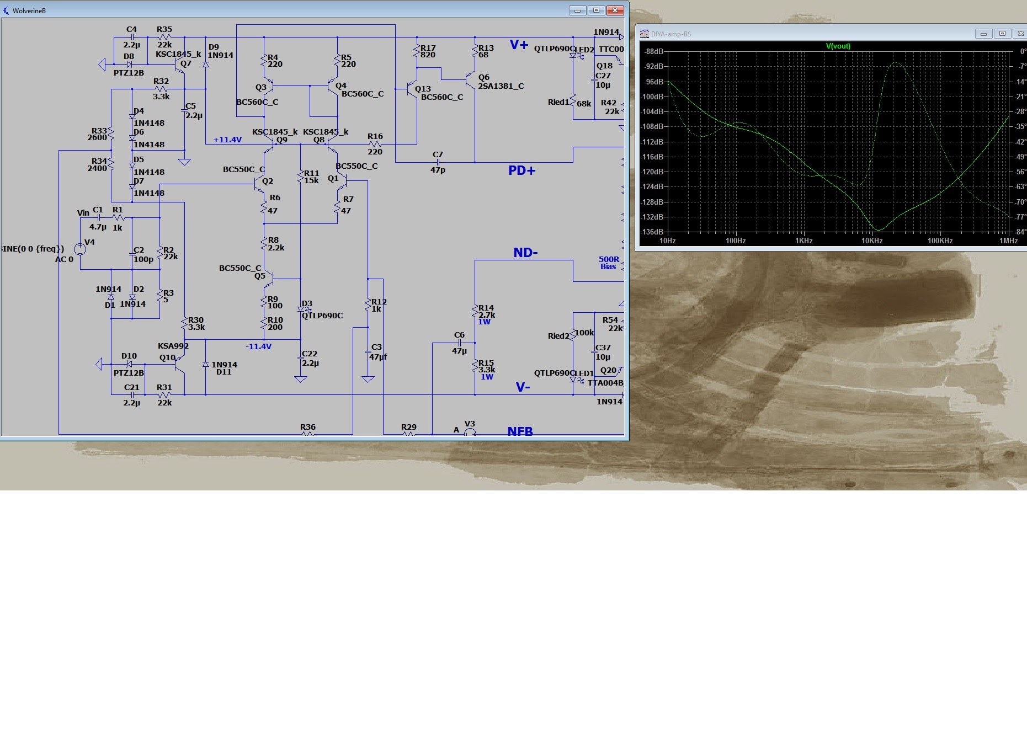This screenshot has height=753, width=1027.
Task: Select transistor Q6 2SA1381_C symbol
Action: click(x=470, y=80)
